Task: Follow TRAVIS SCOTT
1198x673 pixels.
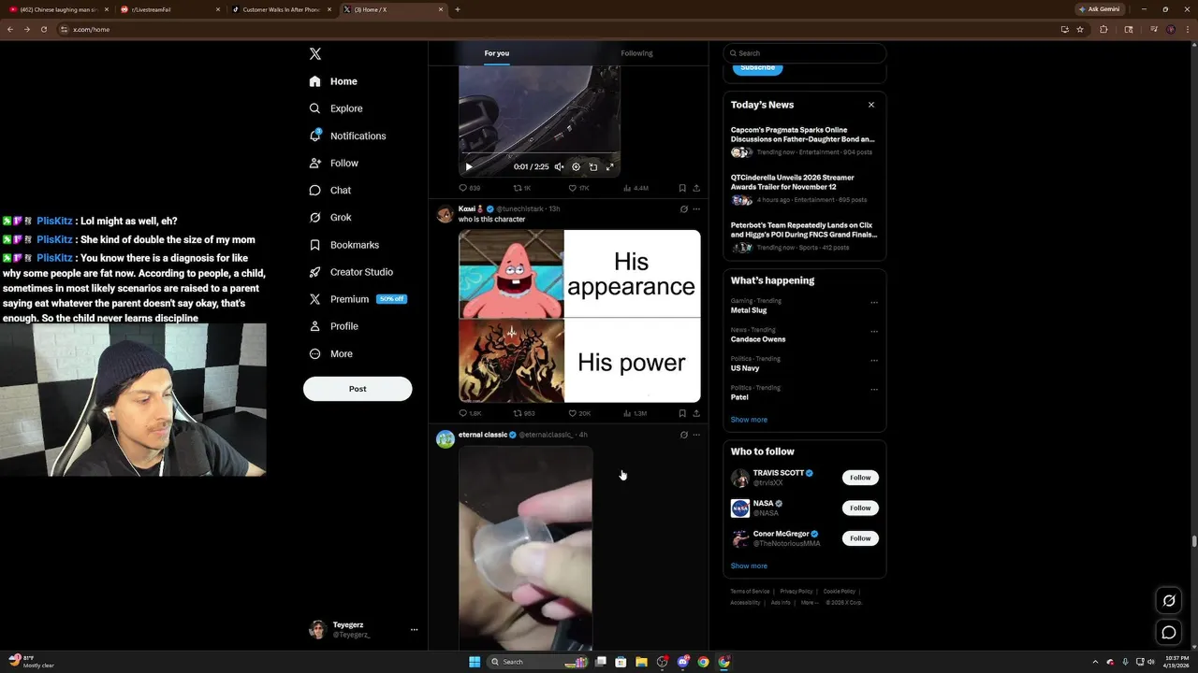Action: (x=860, y=478)
